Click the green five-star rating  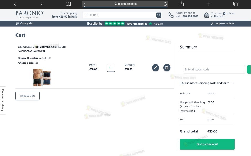(114, 24)
